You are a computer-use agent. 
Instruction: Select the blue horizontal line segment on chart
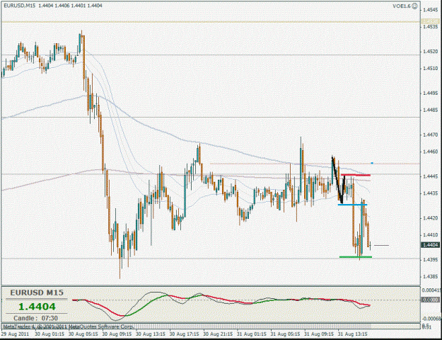[x=352, y=205]
